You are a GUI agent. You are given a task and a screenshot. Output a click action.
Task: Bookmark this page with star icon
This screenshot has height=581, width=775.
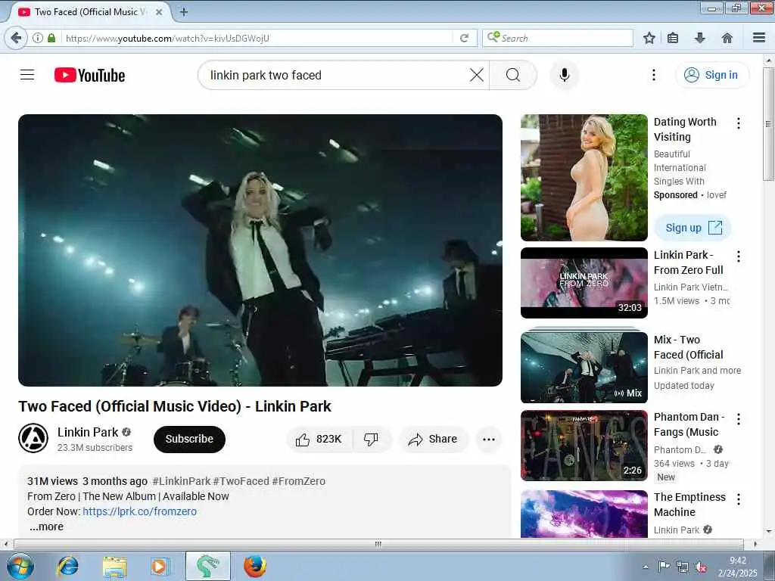tap(649, 38)
